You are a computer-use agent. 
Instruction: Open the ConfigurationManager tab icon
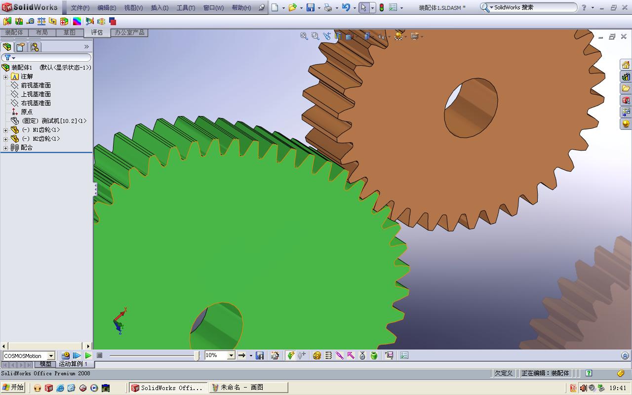[34, 47]
